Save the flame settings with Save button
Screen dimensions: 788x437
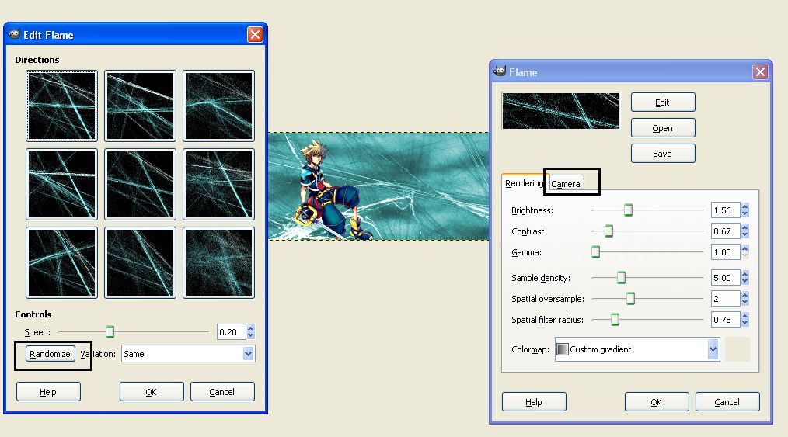pos(662,154)
